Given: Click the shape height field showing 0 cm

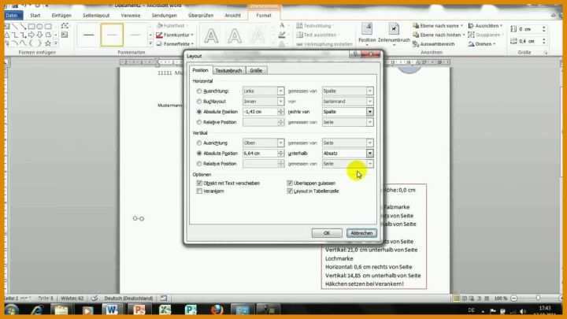Looking at the screenshot, I should pos(530,29).
